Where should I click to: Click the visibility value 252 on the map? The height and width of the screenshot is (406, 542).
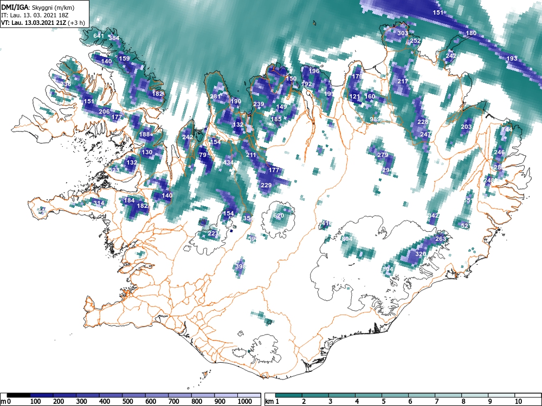[416, 41]
